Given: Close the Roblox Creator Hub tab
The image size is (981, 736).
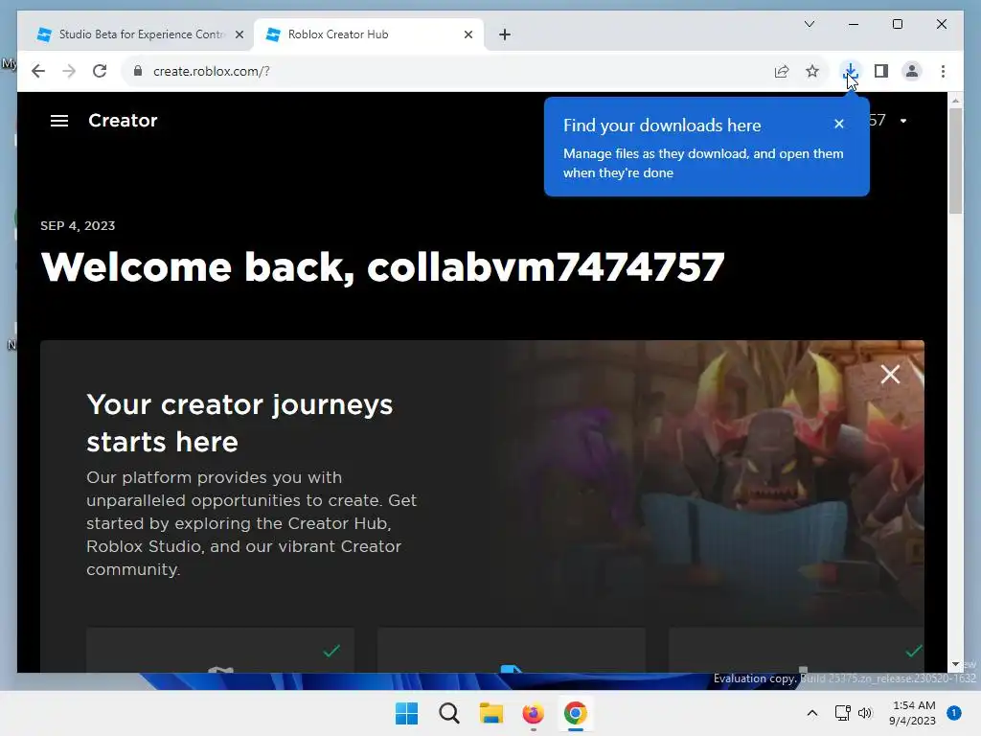Looking at the screenshot, I should (468, 35).
